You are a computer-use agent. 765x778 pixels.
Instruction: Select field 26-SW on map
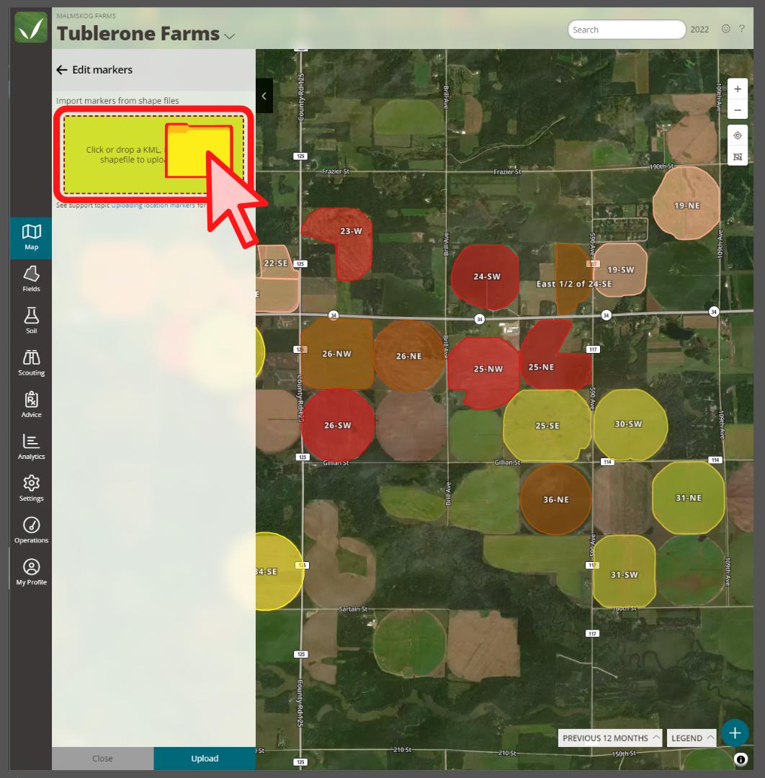pyautogui.click(x=337, y=425)
